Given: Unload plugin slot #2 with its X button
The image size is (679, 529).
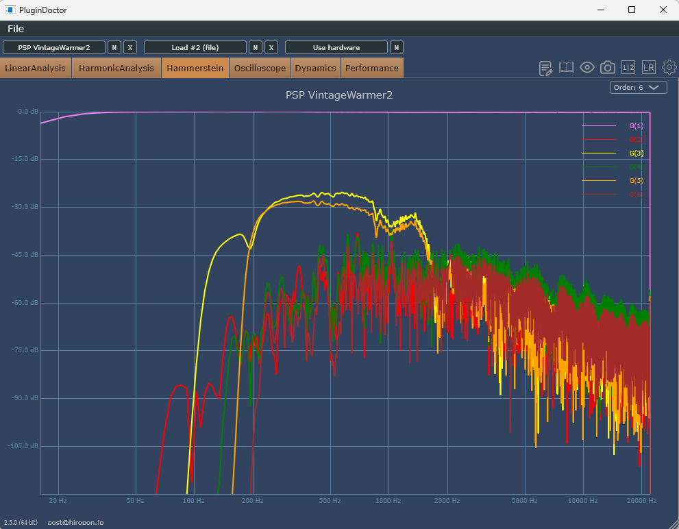Looking at the screenshot, I should pyautogui.click(x=271, y=47).
